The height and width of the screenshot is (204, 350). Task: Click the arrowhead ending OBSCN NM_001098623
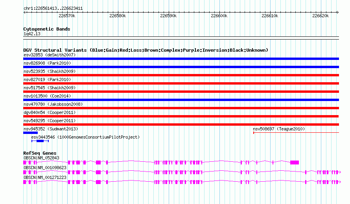[340, 172]
